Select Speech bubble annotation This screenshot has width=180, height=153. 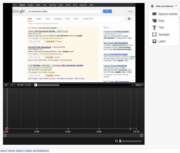click(x=165, y=14)
